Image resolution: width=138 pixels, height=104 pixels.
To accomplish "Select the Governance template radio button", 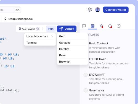I will [86, 90].
